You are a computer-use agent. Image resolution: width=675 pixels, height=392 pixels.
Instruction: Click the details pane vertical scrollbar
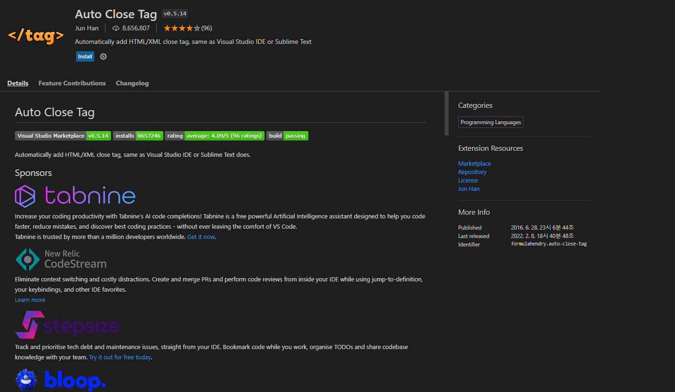coord(446,113)
